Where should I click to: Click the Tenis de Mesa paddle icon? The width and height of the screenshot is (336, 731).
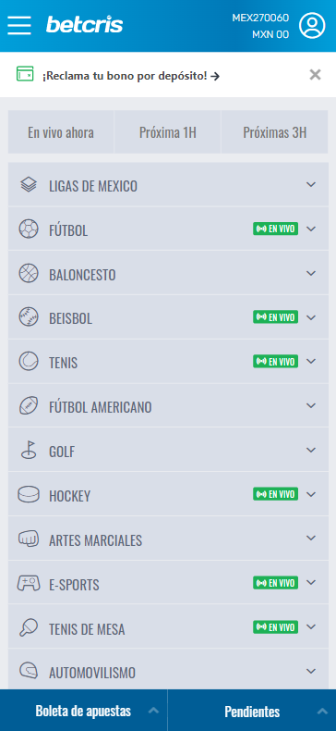pyautogui.click(x=29, y=627)
